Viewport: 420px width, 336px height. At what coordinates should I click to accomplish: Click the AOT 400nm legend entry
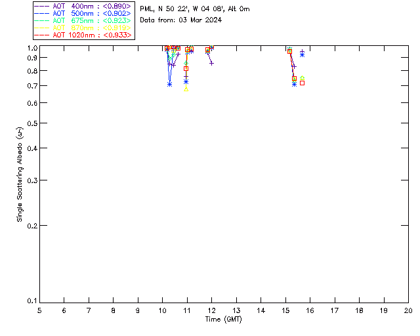tap(83, 6)
